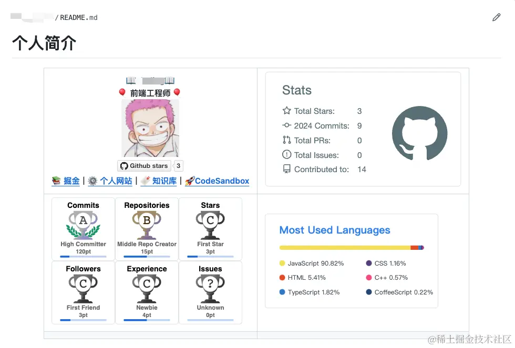
Task: Click the 'First Friend' trophy label
Action: (83, 308)
